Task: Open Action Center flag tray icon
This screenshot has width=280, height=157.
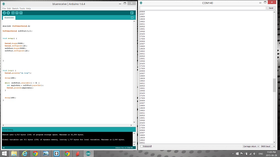Action: [x=242, y=154]
